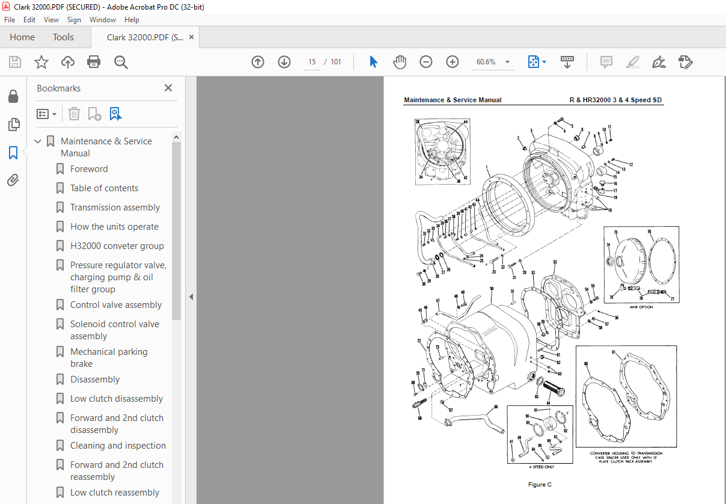Viewport: 726px width, 504px height.
Task: Open the Edit menu
Action: pyautogui.click(x=29, y=20)
